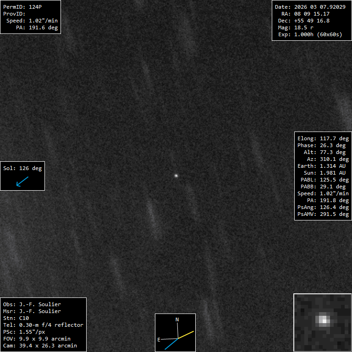Click the blue line in compass box
The width and height of the screenshot is (352, 352).
pyautogui.click(x=171, y=344)
